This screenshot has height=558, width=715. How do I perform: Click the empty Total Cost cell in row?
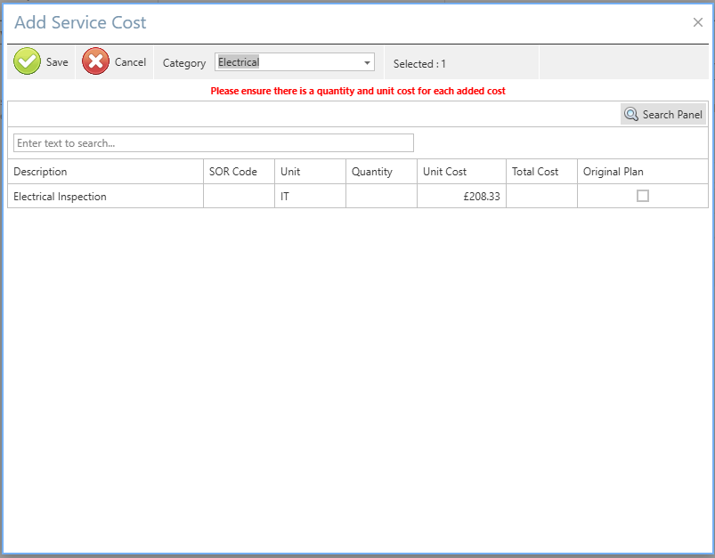pyautogui.click(x=541, y=197)
